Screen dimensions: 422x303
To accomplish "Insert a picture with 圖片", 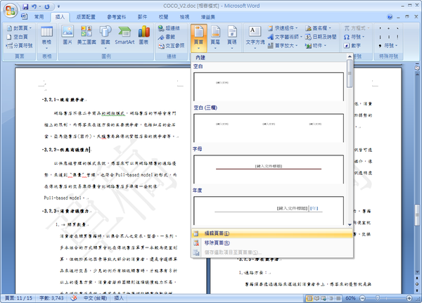I will [x=68, y=35].
